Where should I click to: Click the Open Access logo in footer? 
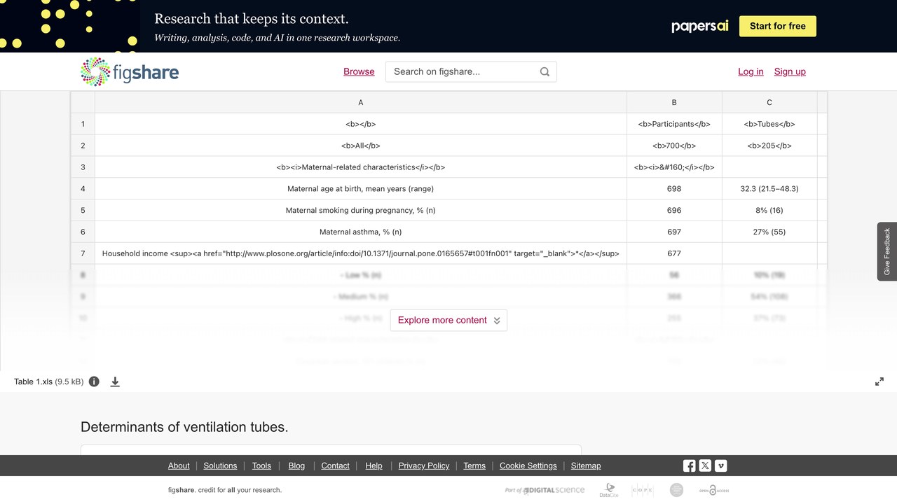point(714,490)
